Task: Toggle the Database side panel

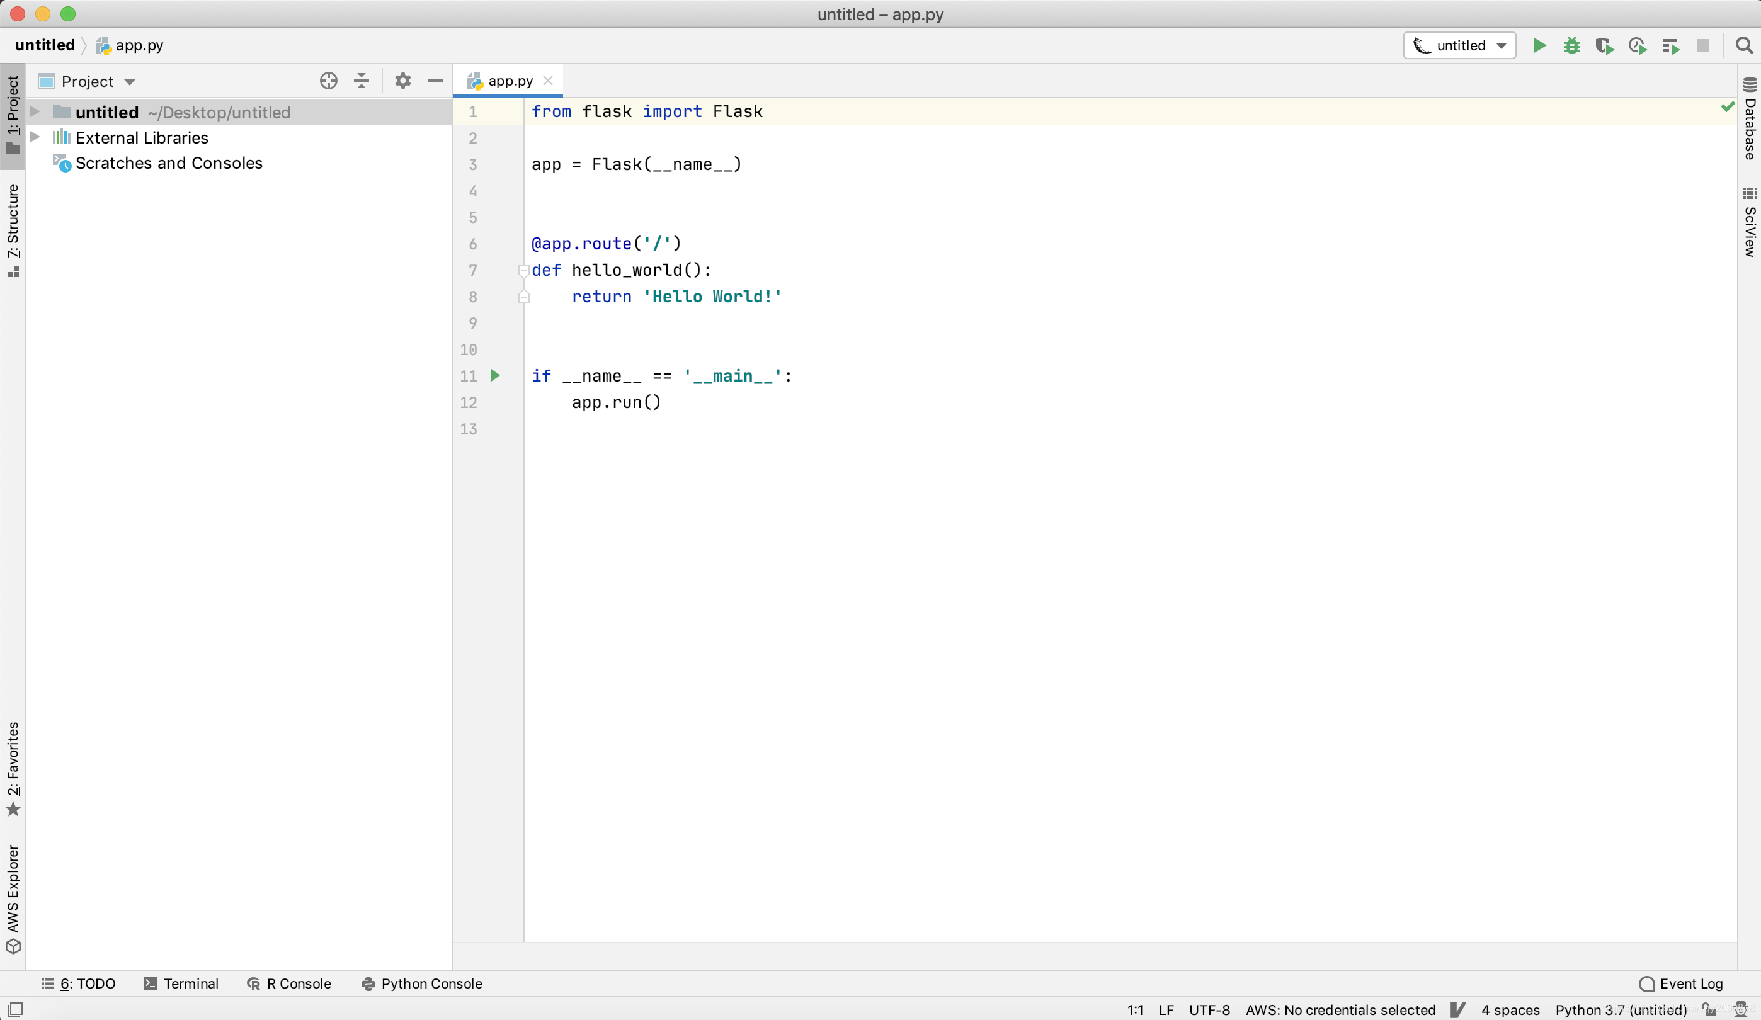Action: click(1750, 119)
